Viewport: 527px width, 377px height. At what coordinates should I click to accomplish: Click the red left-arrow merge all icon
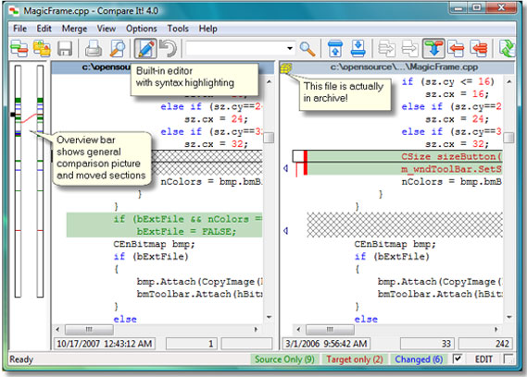pos(479,49)
